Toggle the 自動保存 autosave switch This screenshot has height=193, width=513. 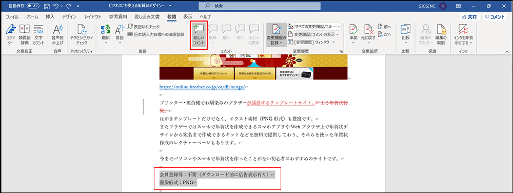tap(33, 6)
